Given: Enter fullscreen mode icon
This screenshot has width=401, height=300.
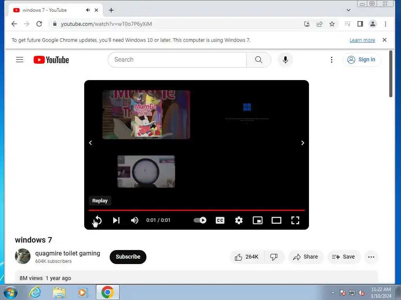Looking at the screenshot, I should pos(295,220).
